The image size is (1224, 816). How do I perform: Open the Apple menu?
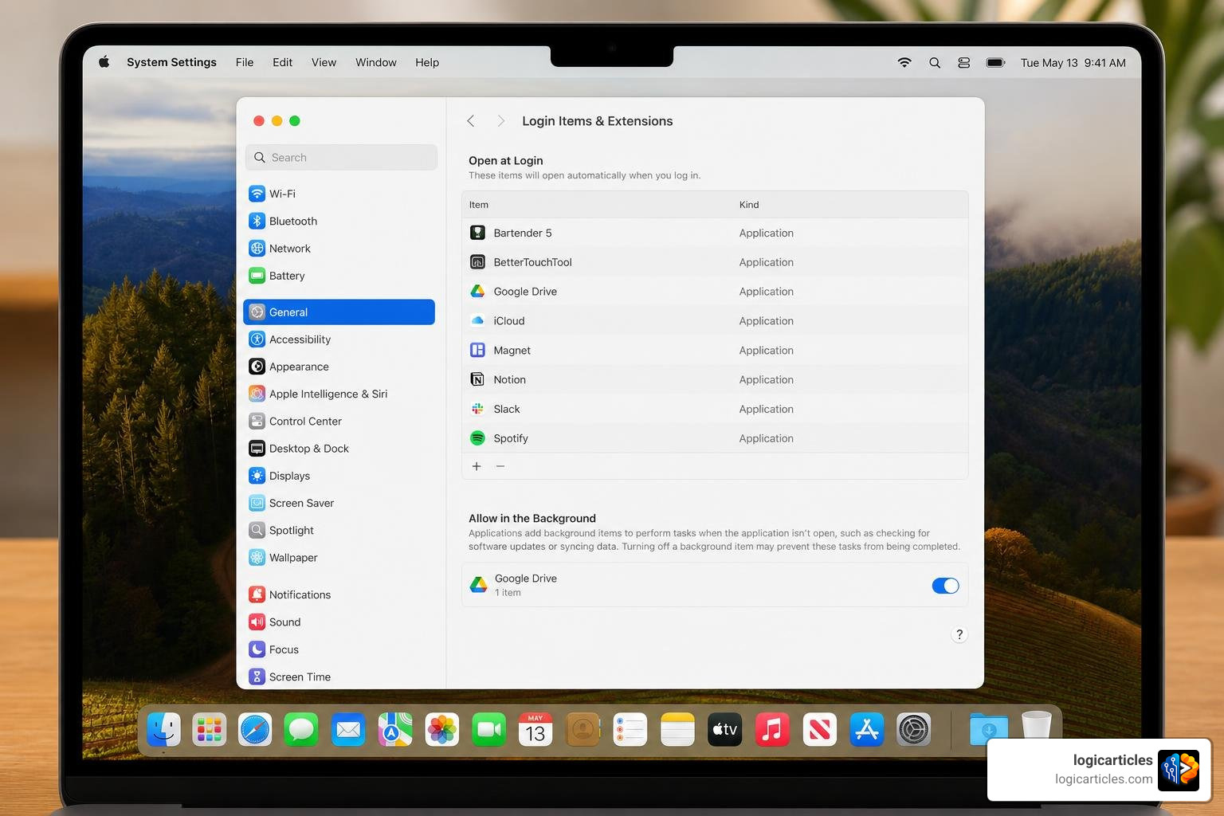pyautogui.click(x=104, y=62)
